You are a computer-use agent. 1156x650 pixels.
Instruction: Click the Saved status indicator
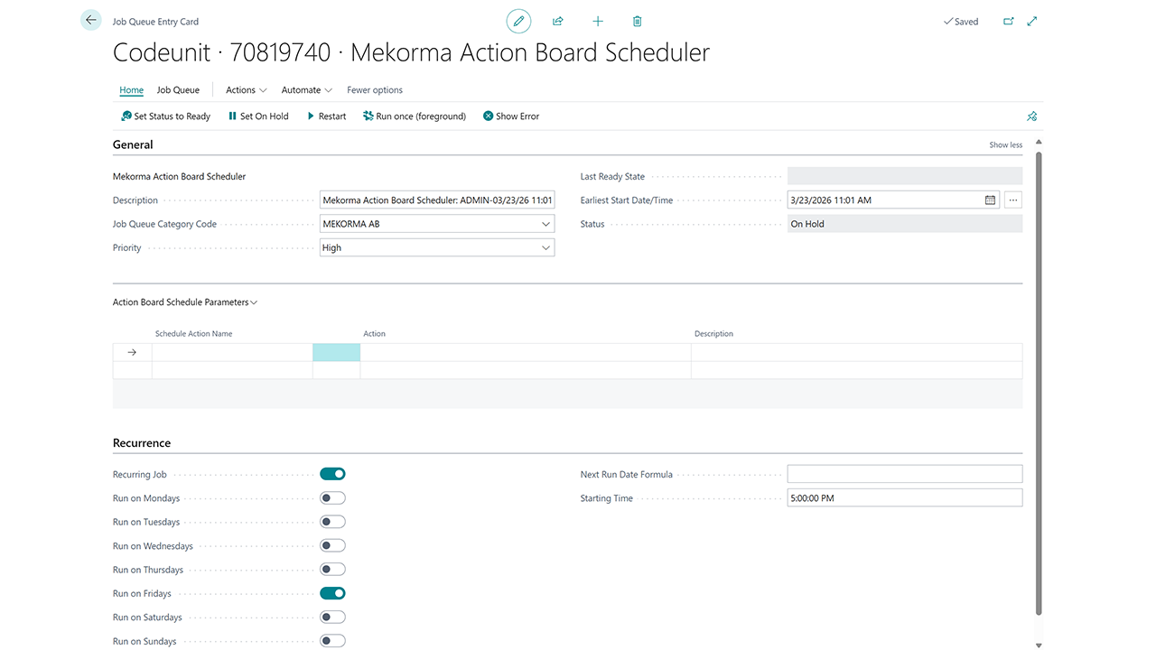pyautogui.click(x=961, y=22)
